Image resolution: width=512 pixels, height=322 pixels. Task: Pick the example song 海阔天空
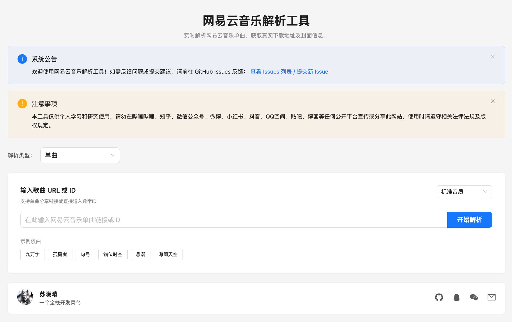pos(168,255)
